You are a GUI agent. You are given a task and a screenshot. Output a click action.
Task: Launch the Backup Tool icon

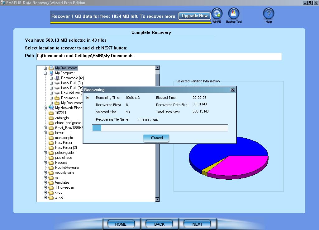click(234, 14)
